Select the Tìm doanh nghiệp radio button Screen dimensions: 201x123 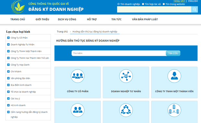click(x=118, y=4)
